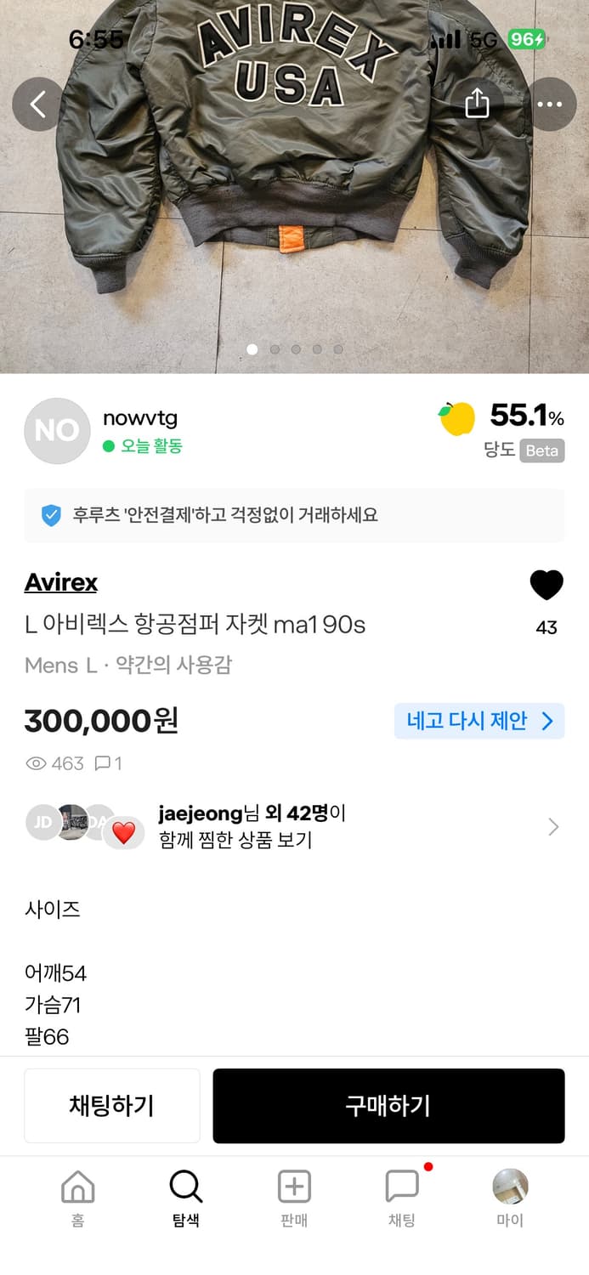
Task: Tap the back arrow to leave the listing
Action: (37, 103)
